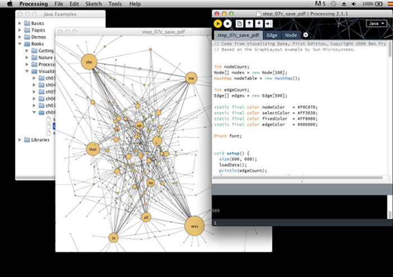Click the 'was' node in the graph
The width and height of the screenshot is (393, 277).
194,226
